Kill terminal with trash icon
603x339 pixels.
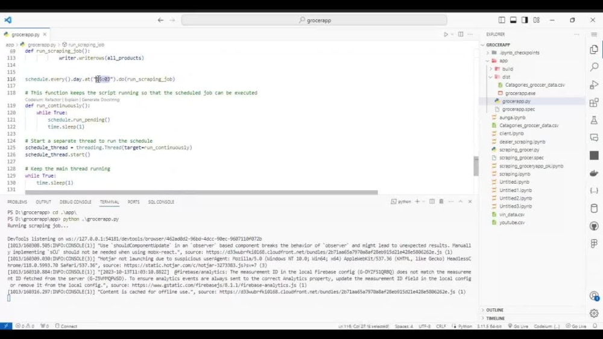click(441, 202)
